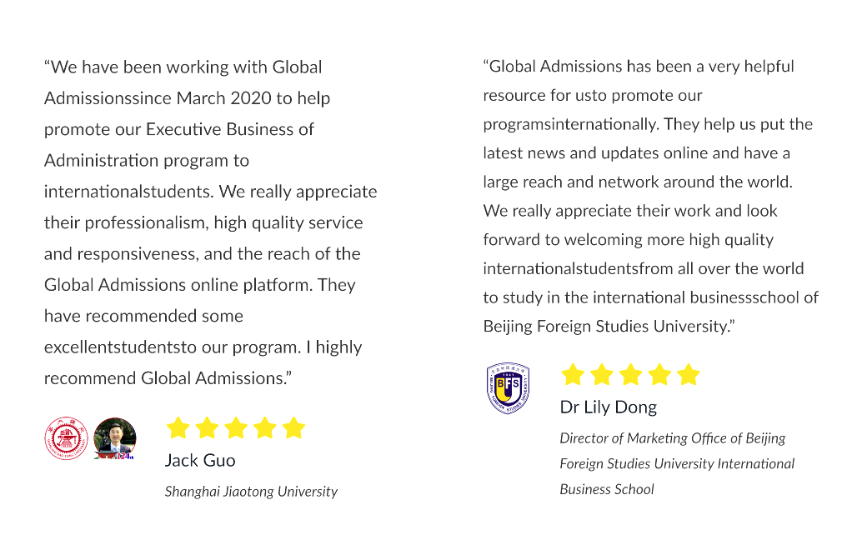Click the name Dr Lily Dong
The image size is (867, 550).
609,407
